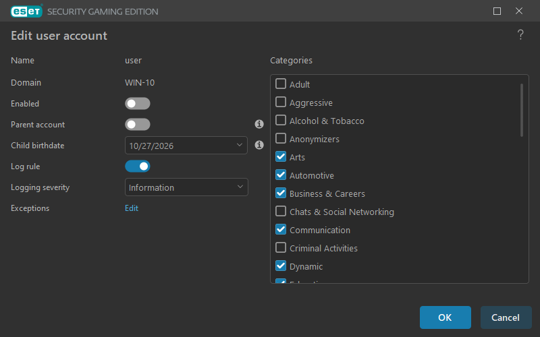Click the OK button
The image size is (540, 337).
click(x=446, y=317)
